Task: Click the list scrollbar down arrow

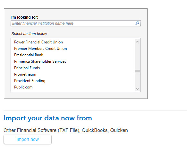Action: tap(137, 89)
